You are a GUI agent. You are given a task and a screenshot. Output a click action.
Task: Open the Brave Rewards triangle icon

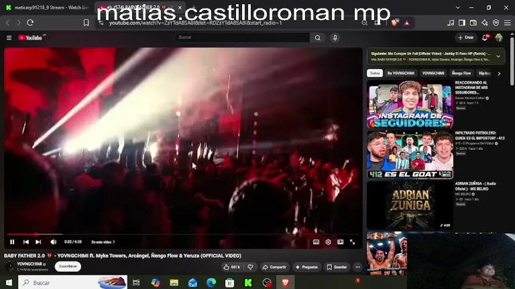click(407, 23)
